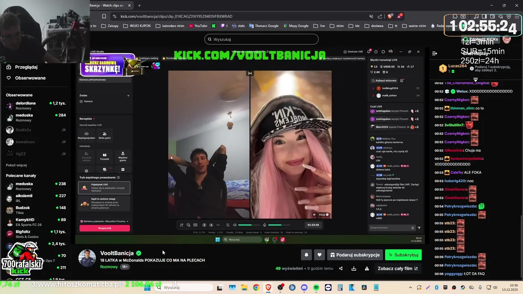Open Discord from the taskbar
This screenshot has width=523, height=294.
(x=304, y=287)
